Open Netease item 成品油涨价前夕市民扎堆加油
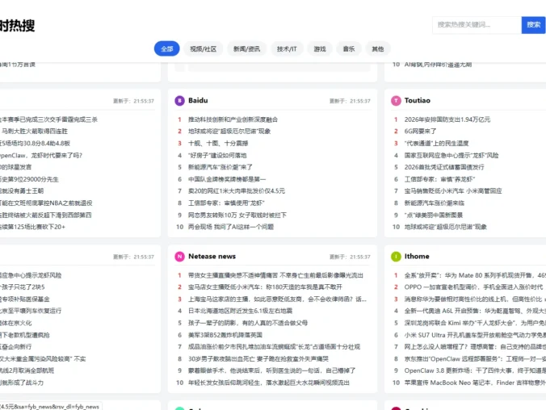Screen dimensions: 546x410 pos(274,347)
